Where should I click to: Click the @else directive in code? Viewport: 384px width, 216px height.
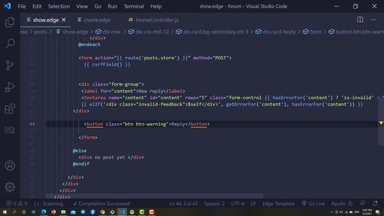coord(80,151)
